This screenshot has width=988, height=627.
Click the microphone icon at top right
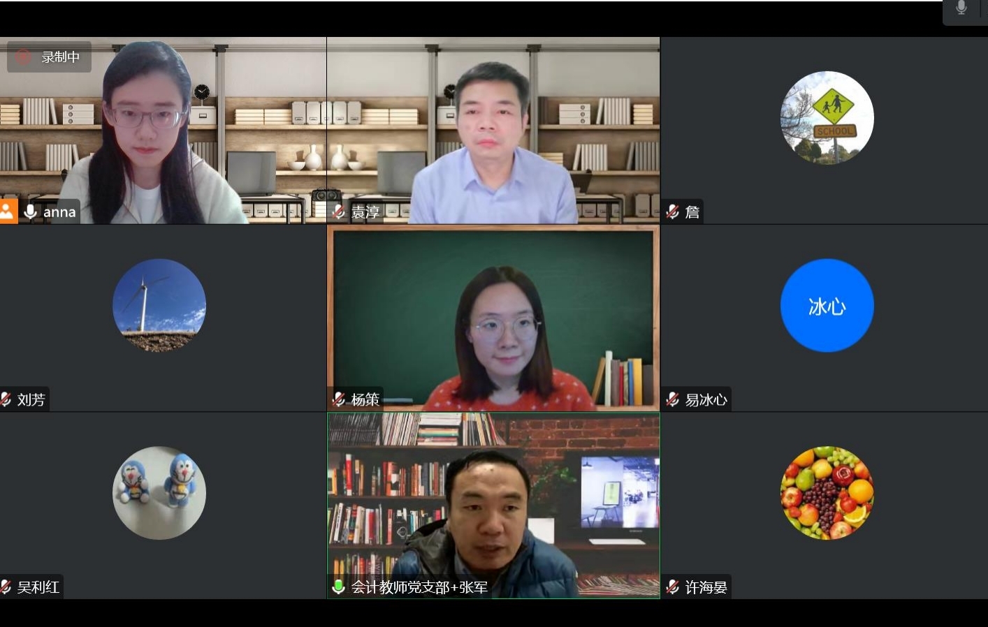(x=961, y=8)
